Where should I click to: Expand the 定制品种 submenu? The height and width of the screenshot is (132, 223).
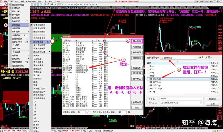point(19,28)
